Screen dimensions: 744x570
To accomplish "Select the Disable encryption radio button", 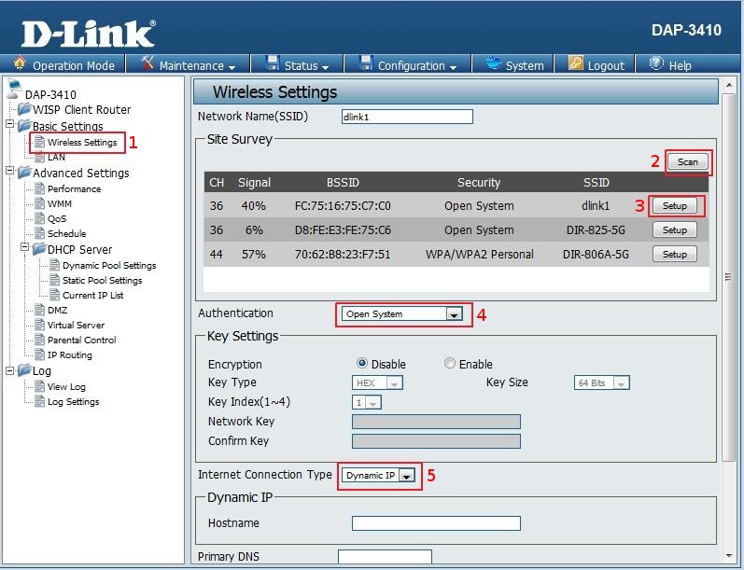I will 362,364.
